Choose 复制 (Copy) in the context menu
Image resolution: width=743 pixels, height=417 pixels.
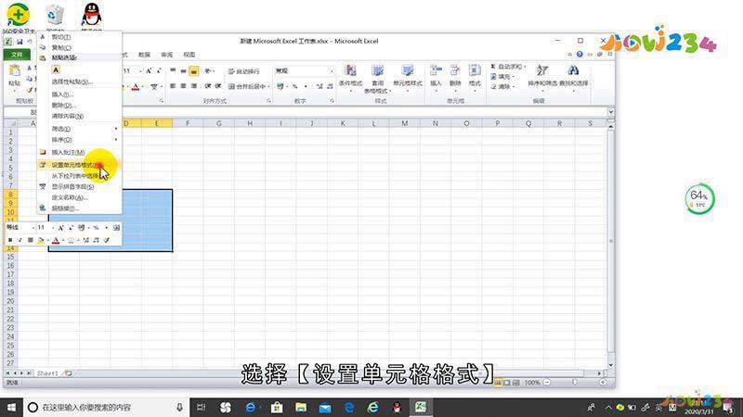pyautogui.click(x=60, y=47)
